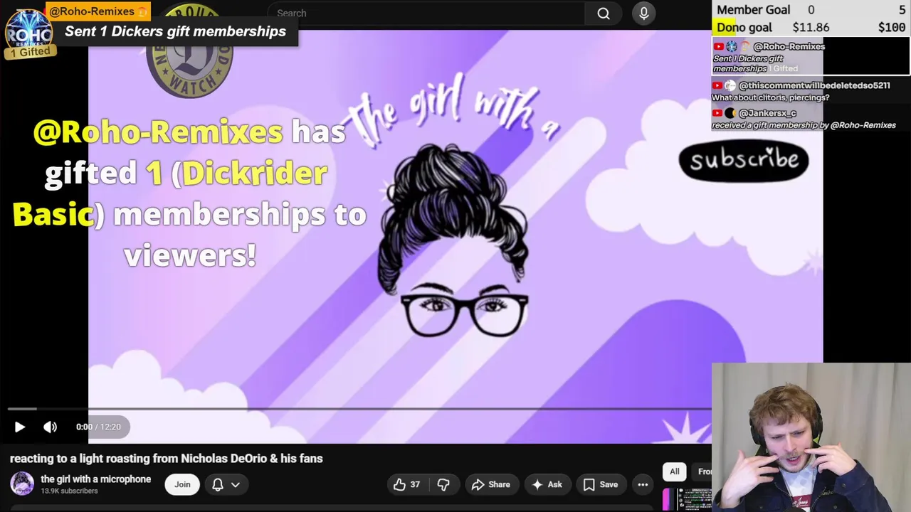Select the All filter chip
911x512 pixels.
pyautogui.click(x=675, y=471)
